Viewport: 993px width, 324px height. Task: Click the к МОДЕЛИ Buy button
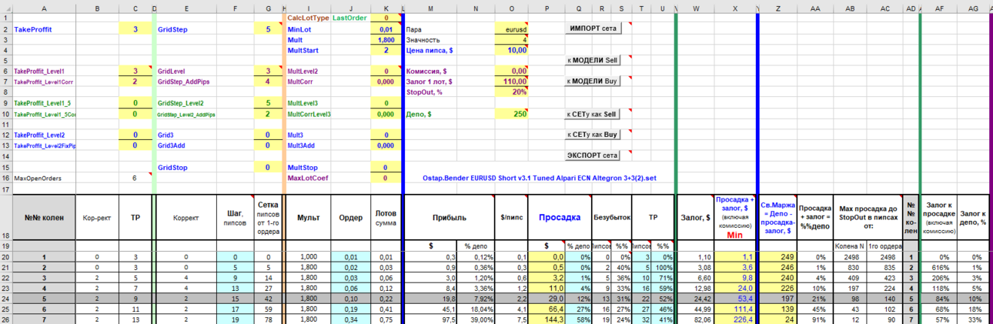[x=593, y=81]
